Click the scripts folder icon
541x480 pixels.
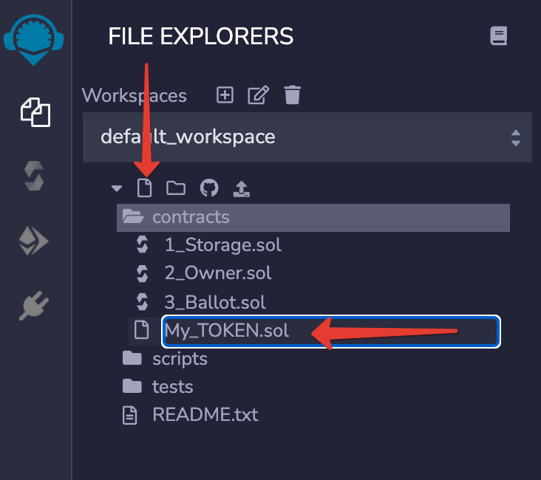(132, 358)
